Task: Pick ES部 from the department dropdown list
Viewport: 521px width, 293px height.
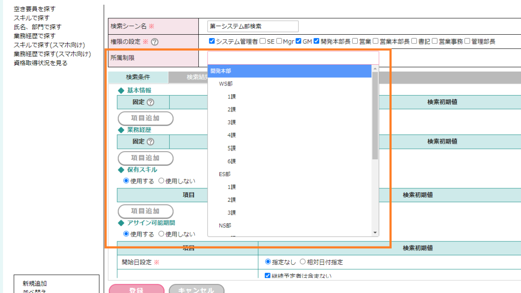Action: click(224, 174)
